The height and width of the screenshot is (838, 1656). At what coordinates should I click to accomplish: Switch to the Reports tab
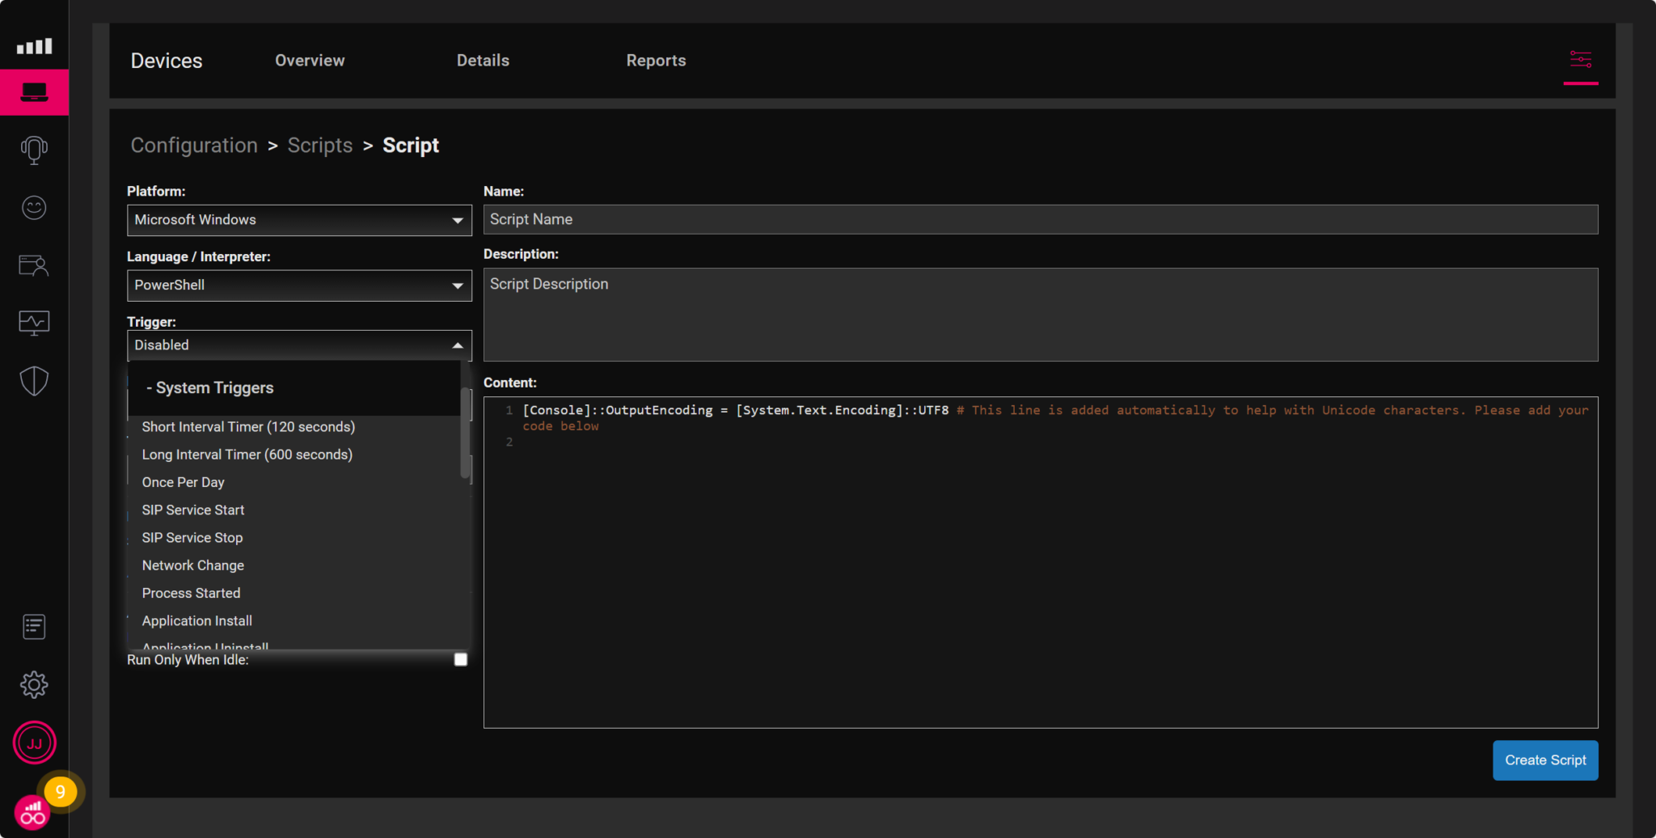click(656, 60)
